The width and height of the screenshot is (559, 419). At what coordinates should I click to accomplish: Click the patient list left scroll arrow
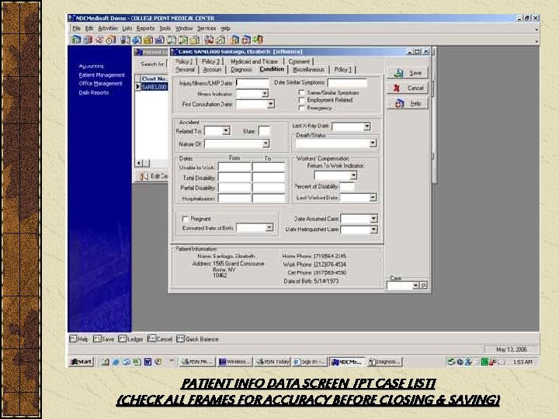click(139, 163)
